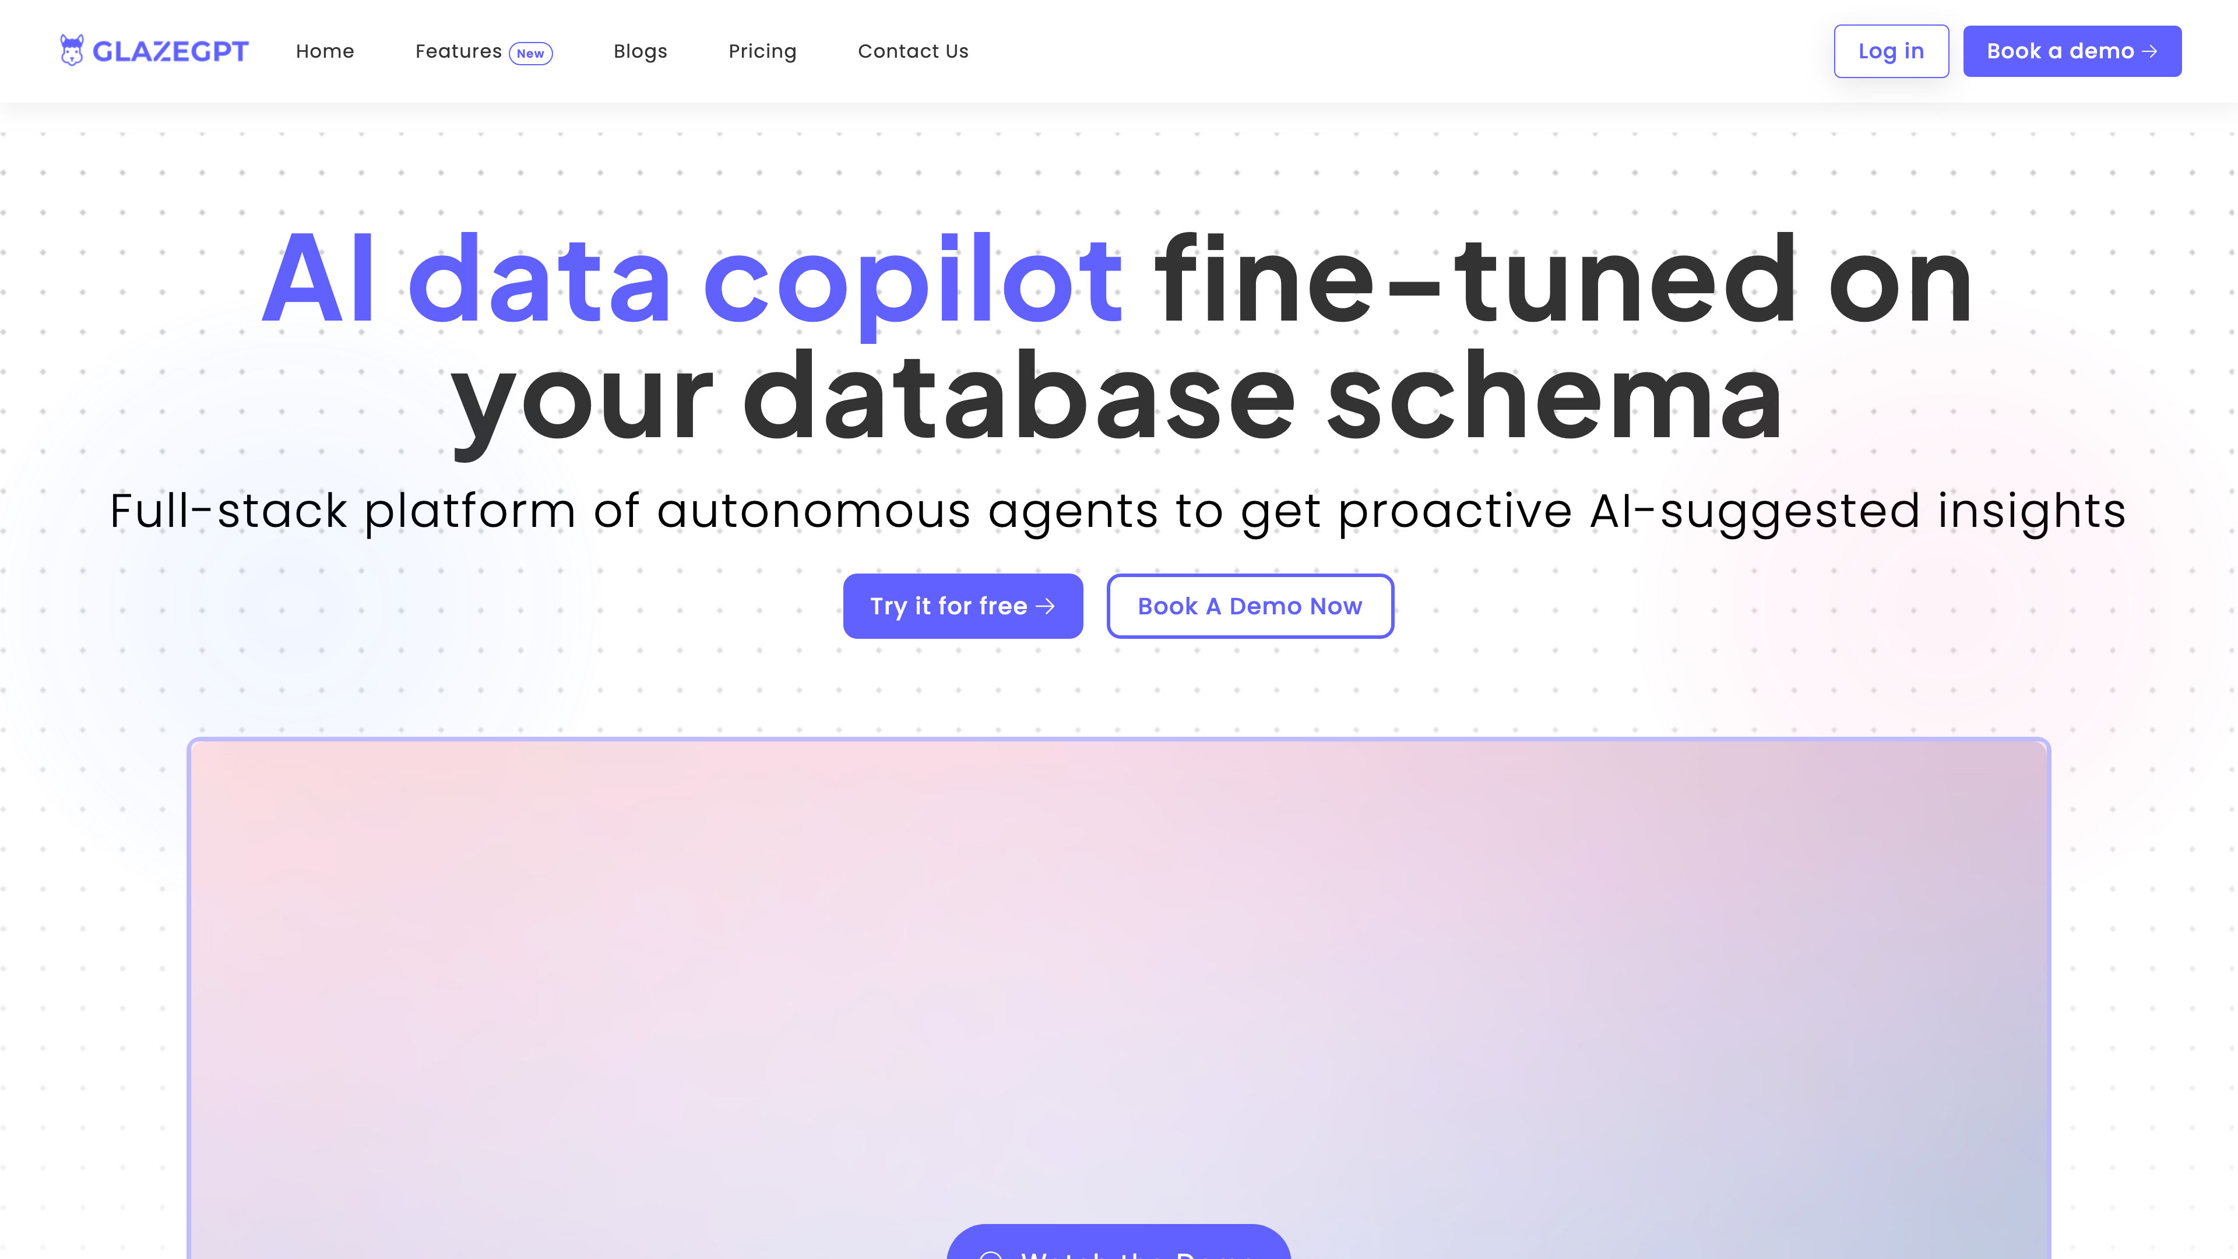Viewport: 2238px width, 1259px height.
Task: Click the demo video thumbnail area
Action: 1119,999
